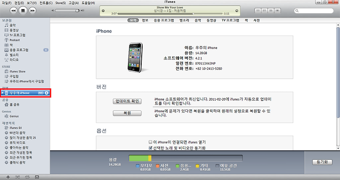Open the 도움말(H) menu

(x=88, y=3)
